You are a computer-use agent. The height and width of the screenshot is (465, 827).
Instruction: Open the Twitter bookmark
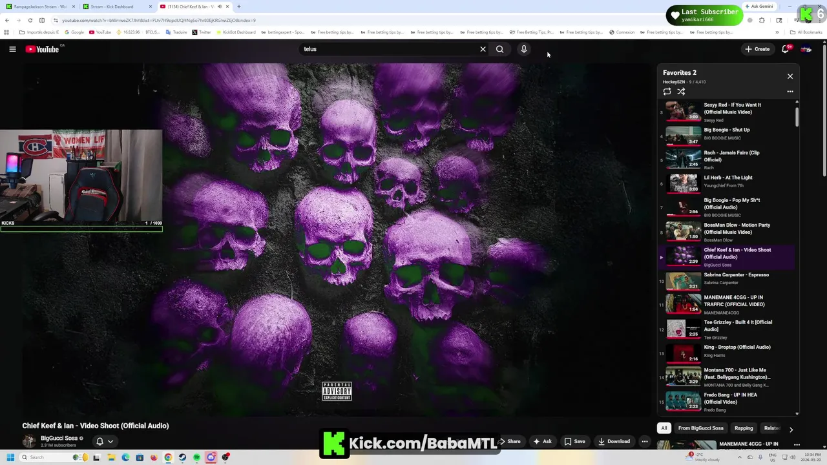click(202, 32)
